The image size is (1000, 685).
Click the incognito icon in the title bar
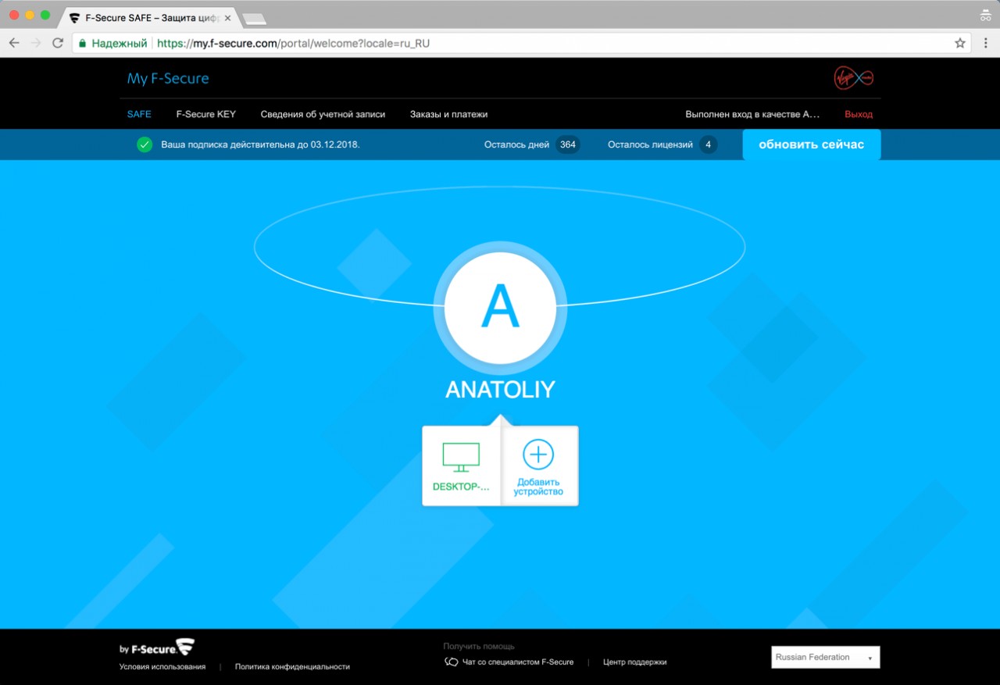pos(986,15)
